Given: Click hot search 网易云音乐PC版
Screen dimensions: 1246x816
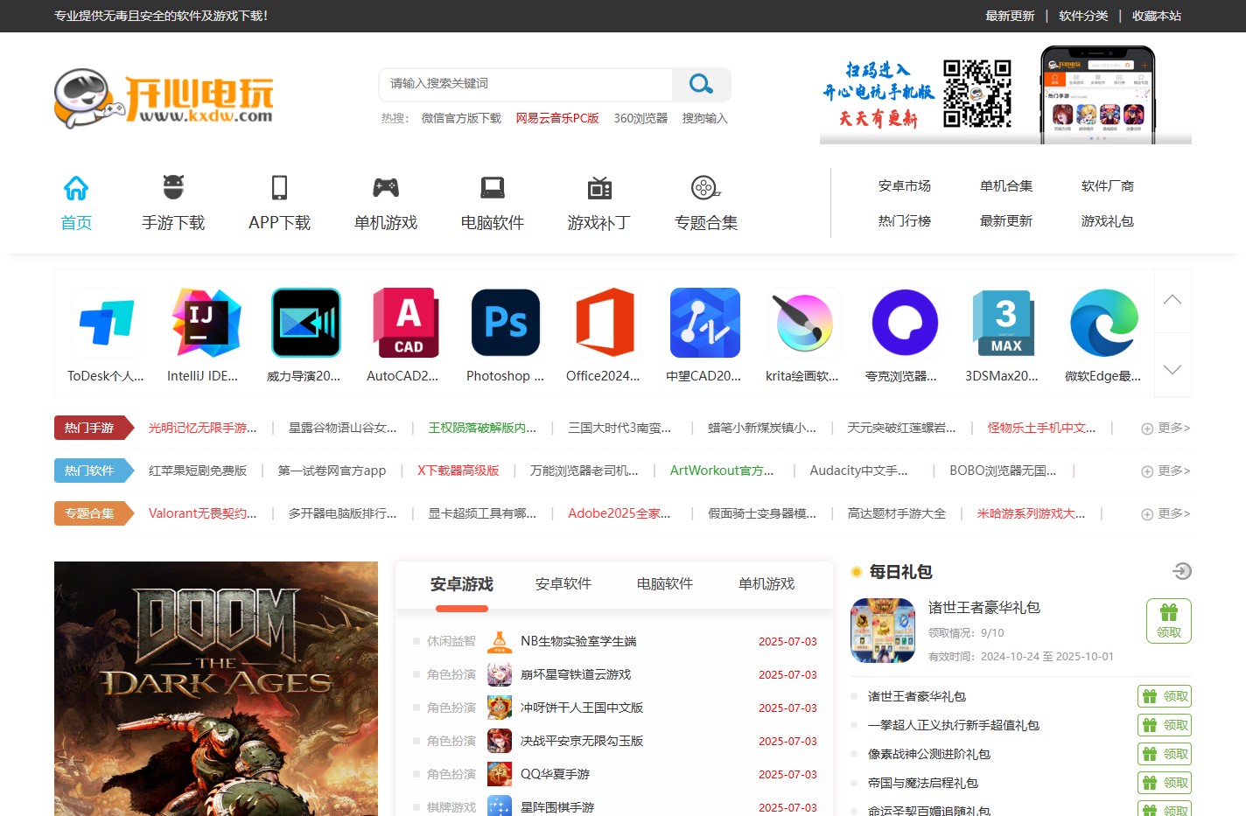Looking at the screenshot, I should tap(557, 118).
